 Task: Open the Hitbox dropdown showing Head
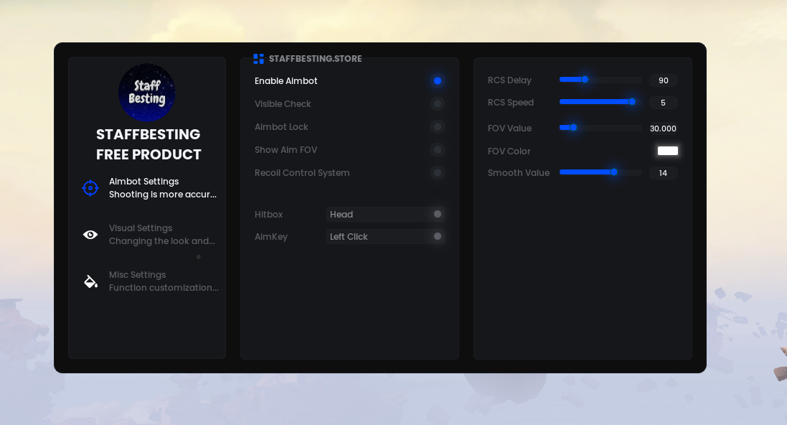click(385, 215)
